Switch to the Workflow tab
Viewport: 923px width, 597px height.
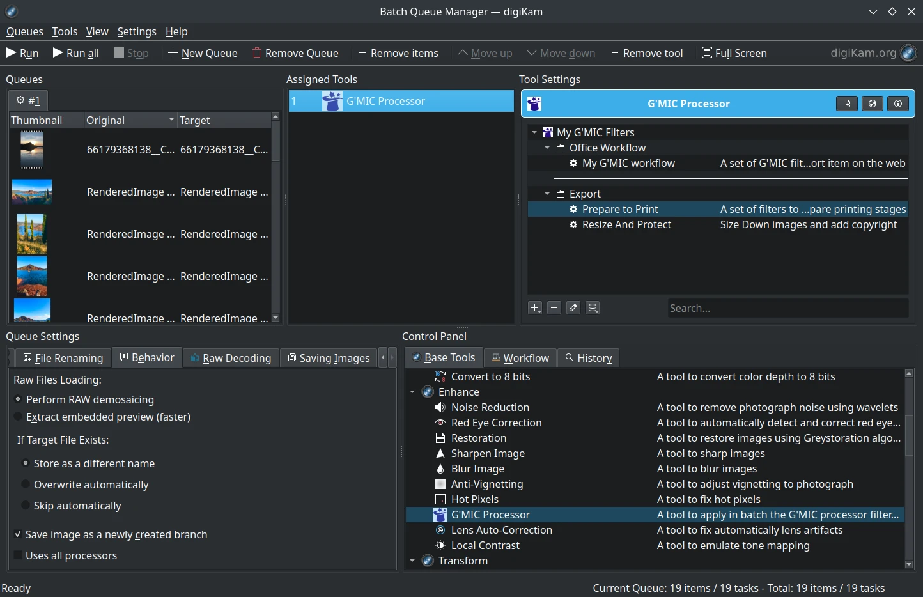pyautogui.click(x=520, y=358)
